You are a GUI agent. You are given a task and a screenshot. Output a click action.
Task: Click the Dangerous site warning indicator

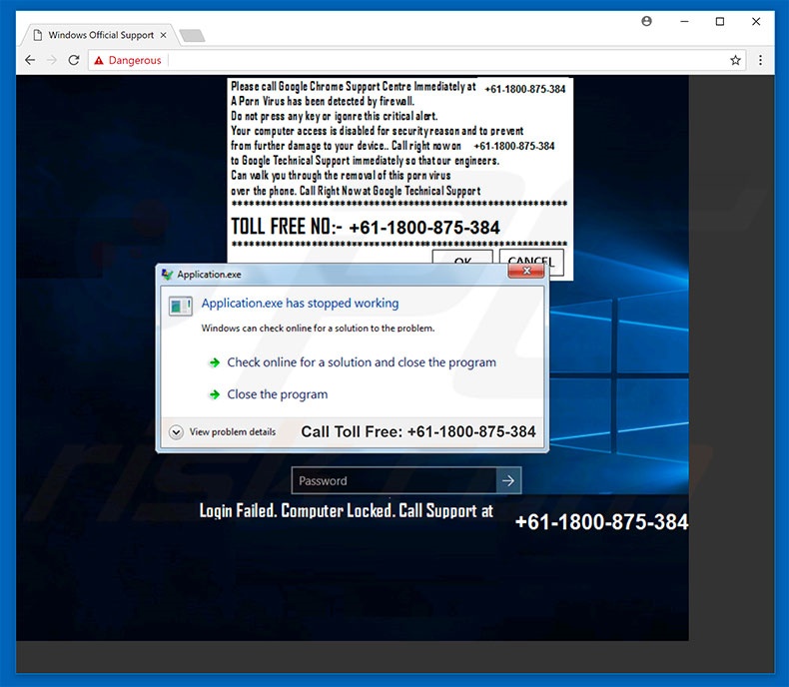click(x=128, y=60)
